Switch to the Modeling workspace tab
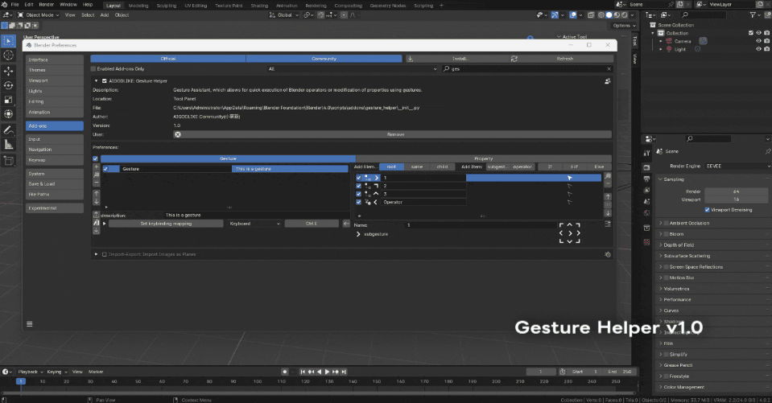The image size is (772, 403). pos(138,6)
